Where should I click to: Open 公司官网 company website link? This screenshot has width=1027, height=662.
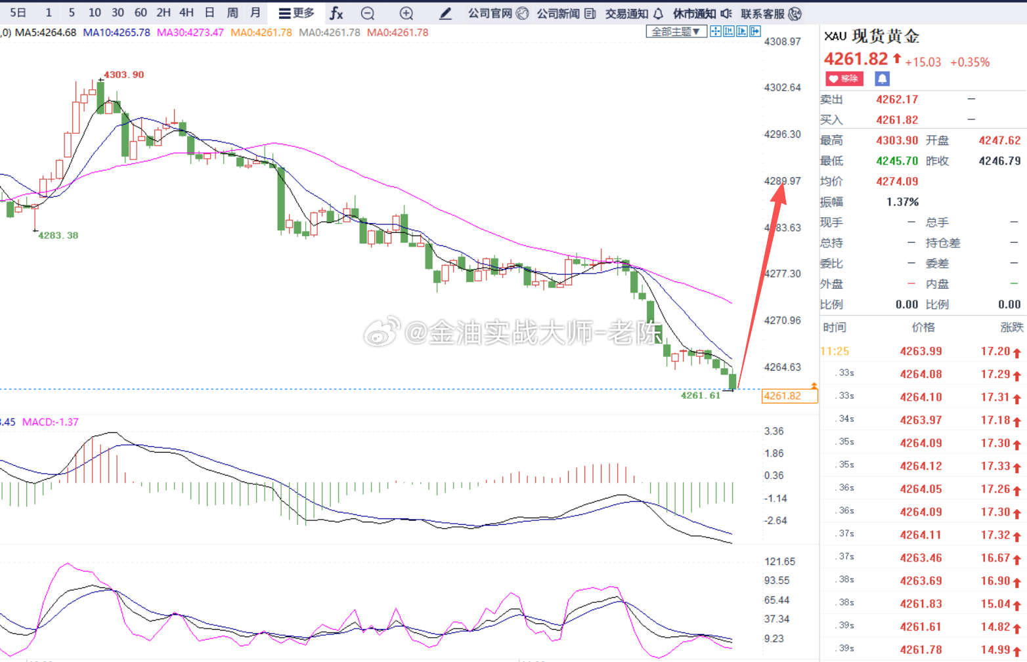point(498,13)
